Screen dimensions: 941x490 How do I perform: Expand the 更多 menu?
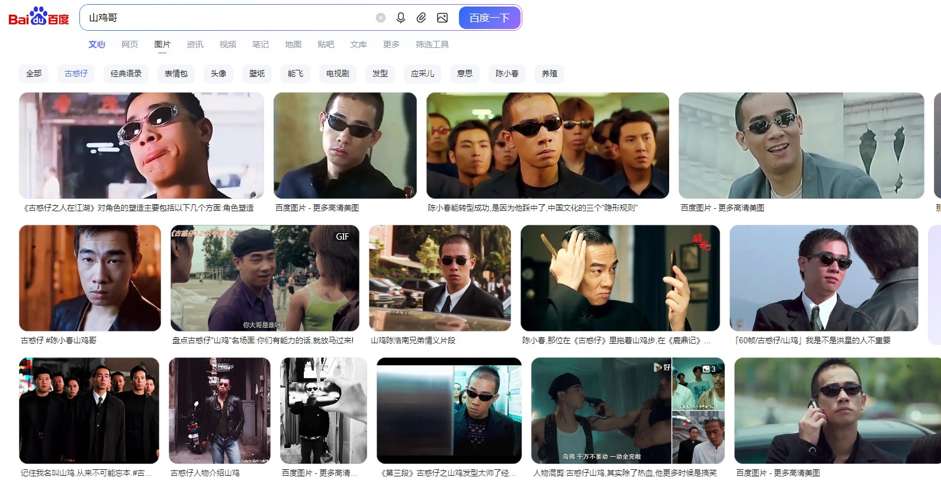[391, 44]
